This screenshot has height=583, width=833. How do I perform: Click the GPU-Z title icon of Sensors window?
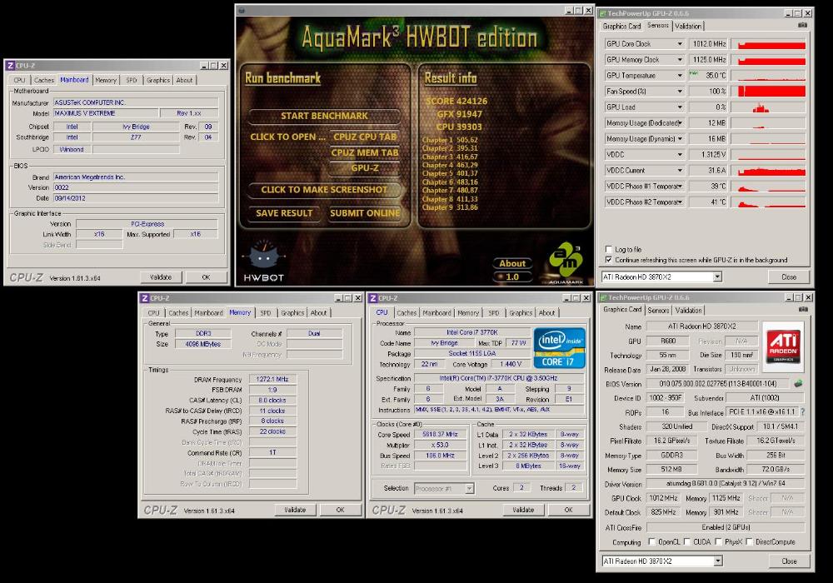coord(603,13)
